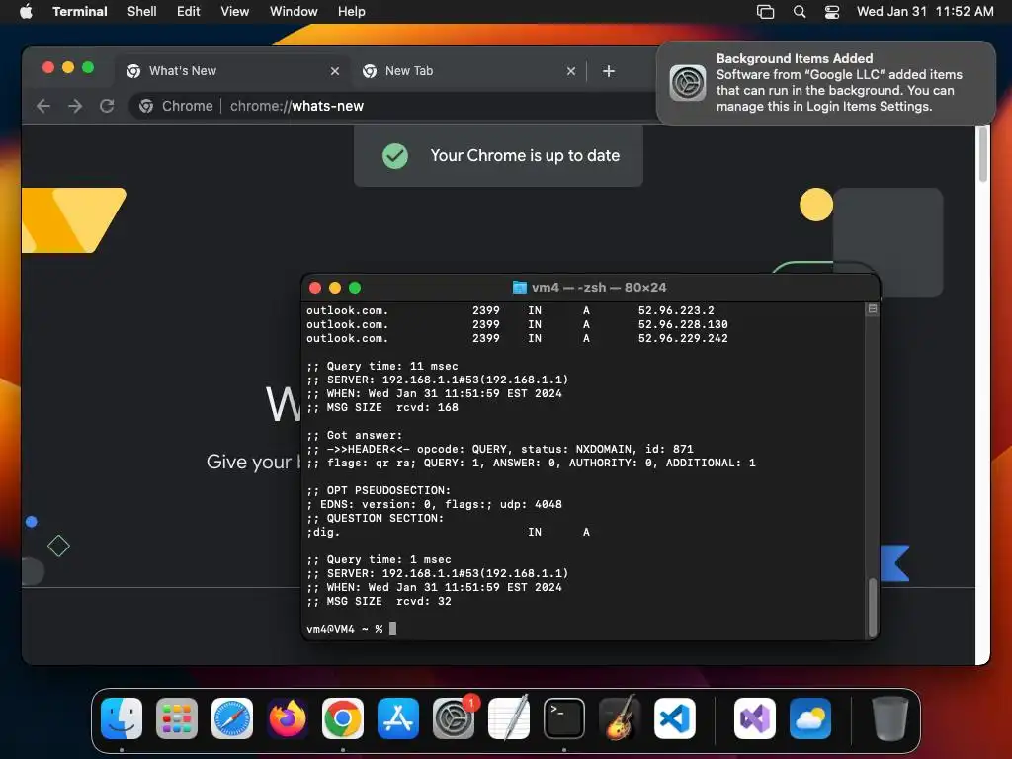Click the Chrome site info icon in address bar

pos(146,106)
